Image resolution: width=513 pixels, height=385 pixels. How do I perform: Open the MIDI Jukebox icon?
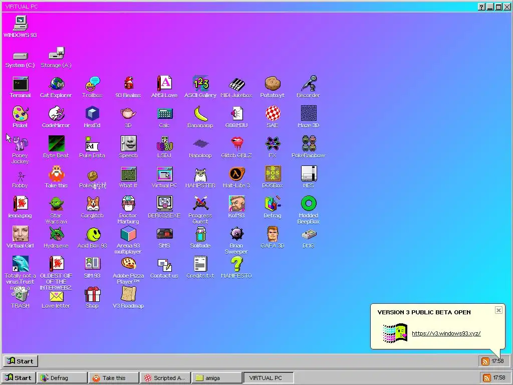tap(236, 87)
